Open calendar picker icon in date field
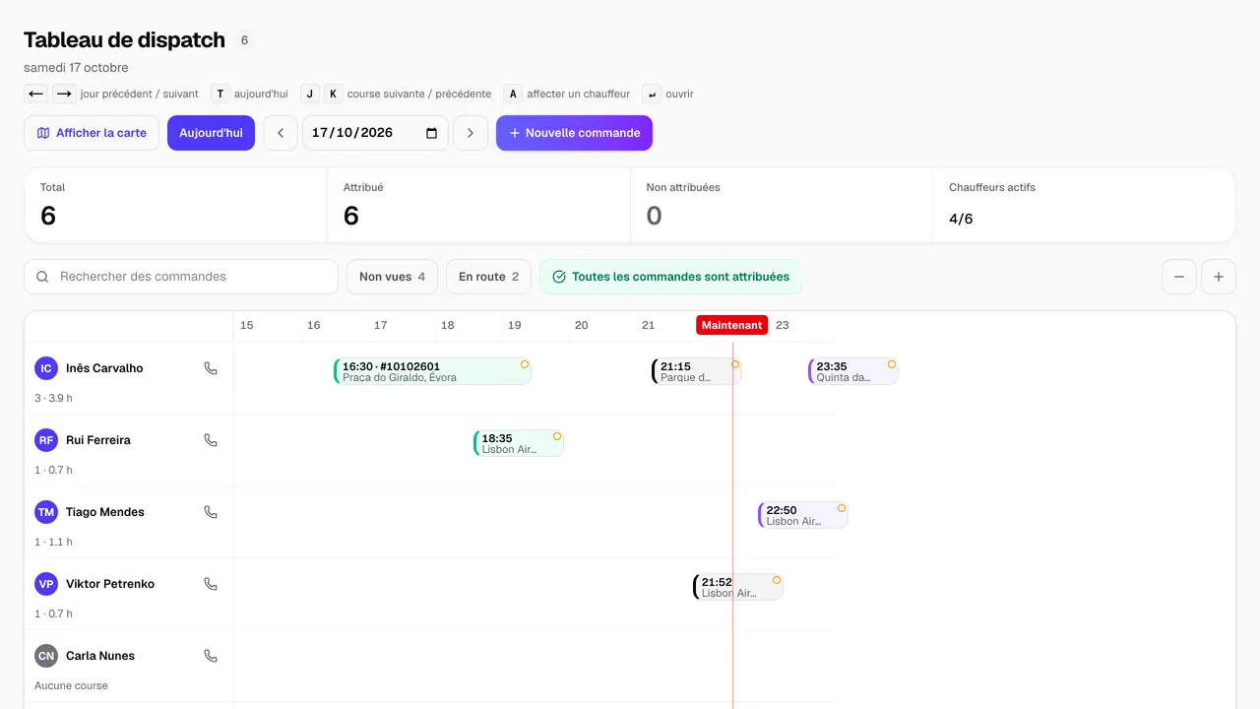Screen dimensions: 1260x709 (431, 133)
